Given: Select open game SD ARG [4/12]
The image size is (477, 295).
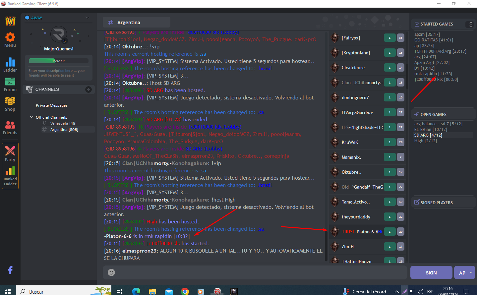Looking at the screenshot, I should click(x=428, y=135).
